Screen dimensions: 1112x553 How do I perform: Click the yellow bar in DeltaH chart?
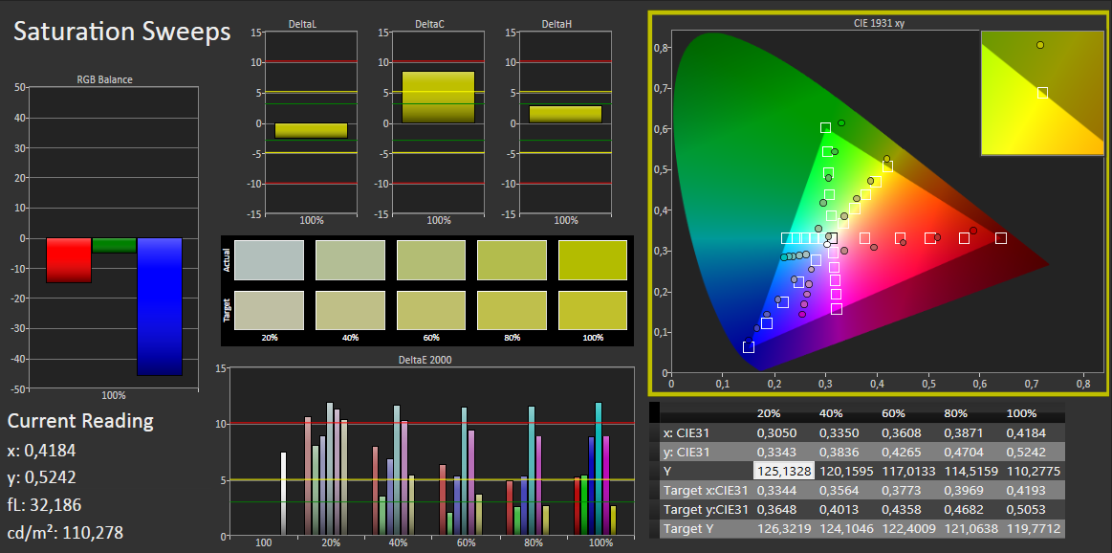coord(565,114)
